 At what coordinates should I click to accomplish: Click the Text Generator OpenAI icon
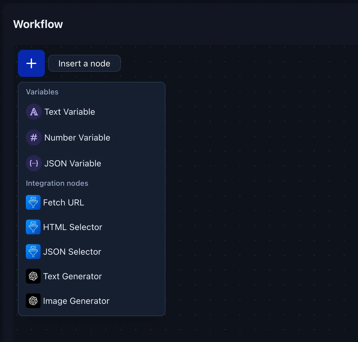point(33,276)
